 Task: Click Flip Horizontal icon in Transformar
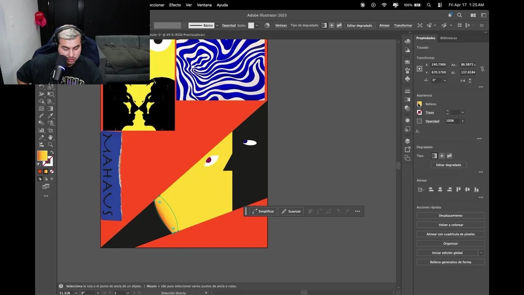(463, 80)
